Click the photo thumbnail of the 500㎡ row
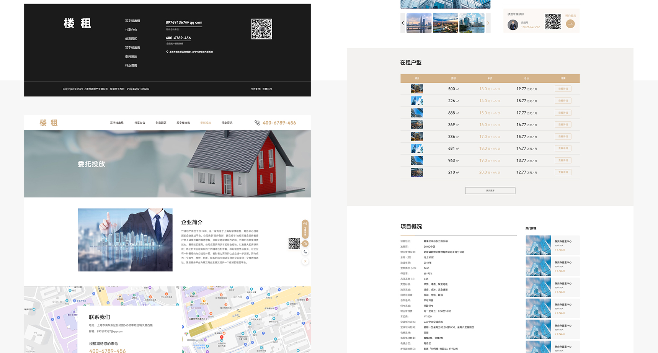This screenshot has width=658, height=353. [x=417, y=89]
